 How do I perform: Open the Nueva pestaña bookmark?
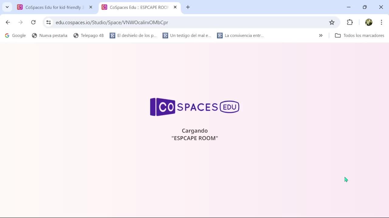coord(50,35)
